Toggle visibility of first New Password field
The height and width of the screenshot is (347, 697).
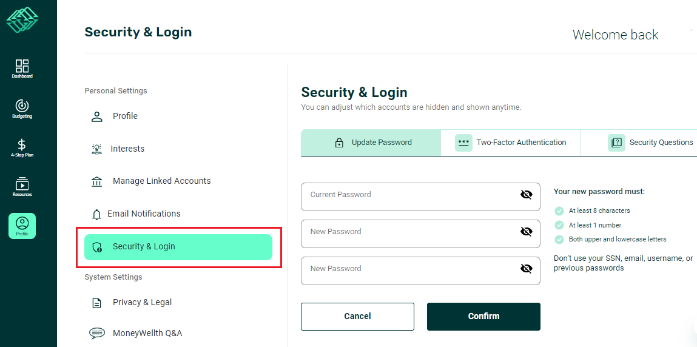tap(526, 232)
